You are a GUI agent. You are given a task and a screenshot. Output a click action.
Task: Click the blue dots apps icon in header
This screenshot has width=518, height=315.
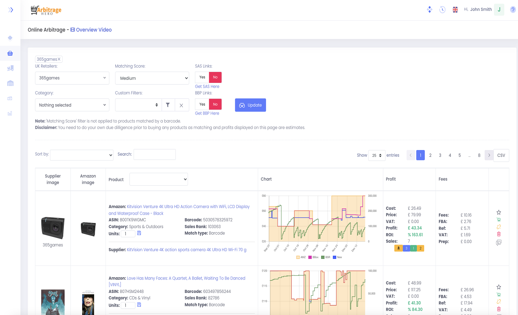pyautogui.click(x=430, y=10)
